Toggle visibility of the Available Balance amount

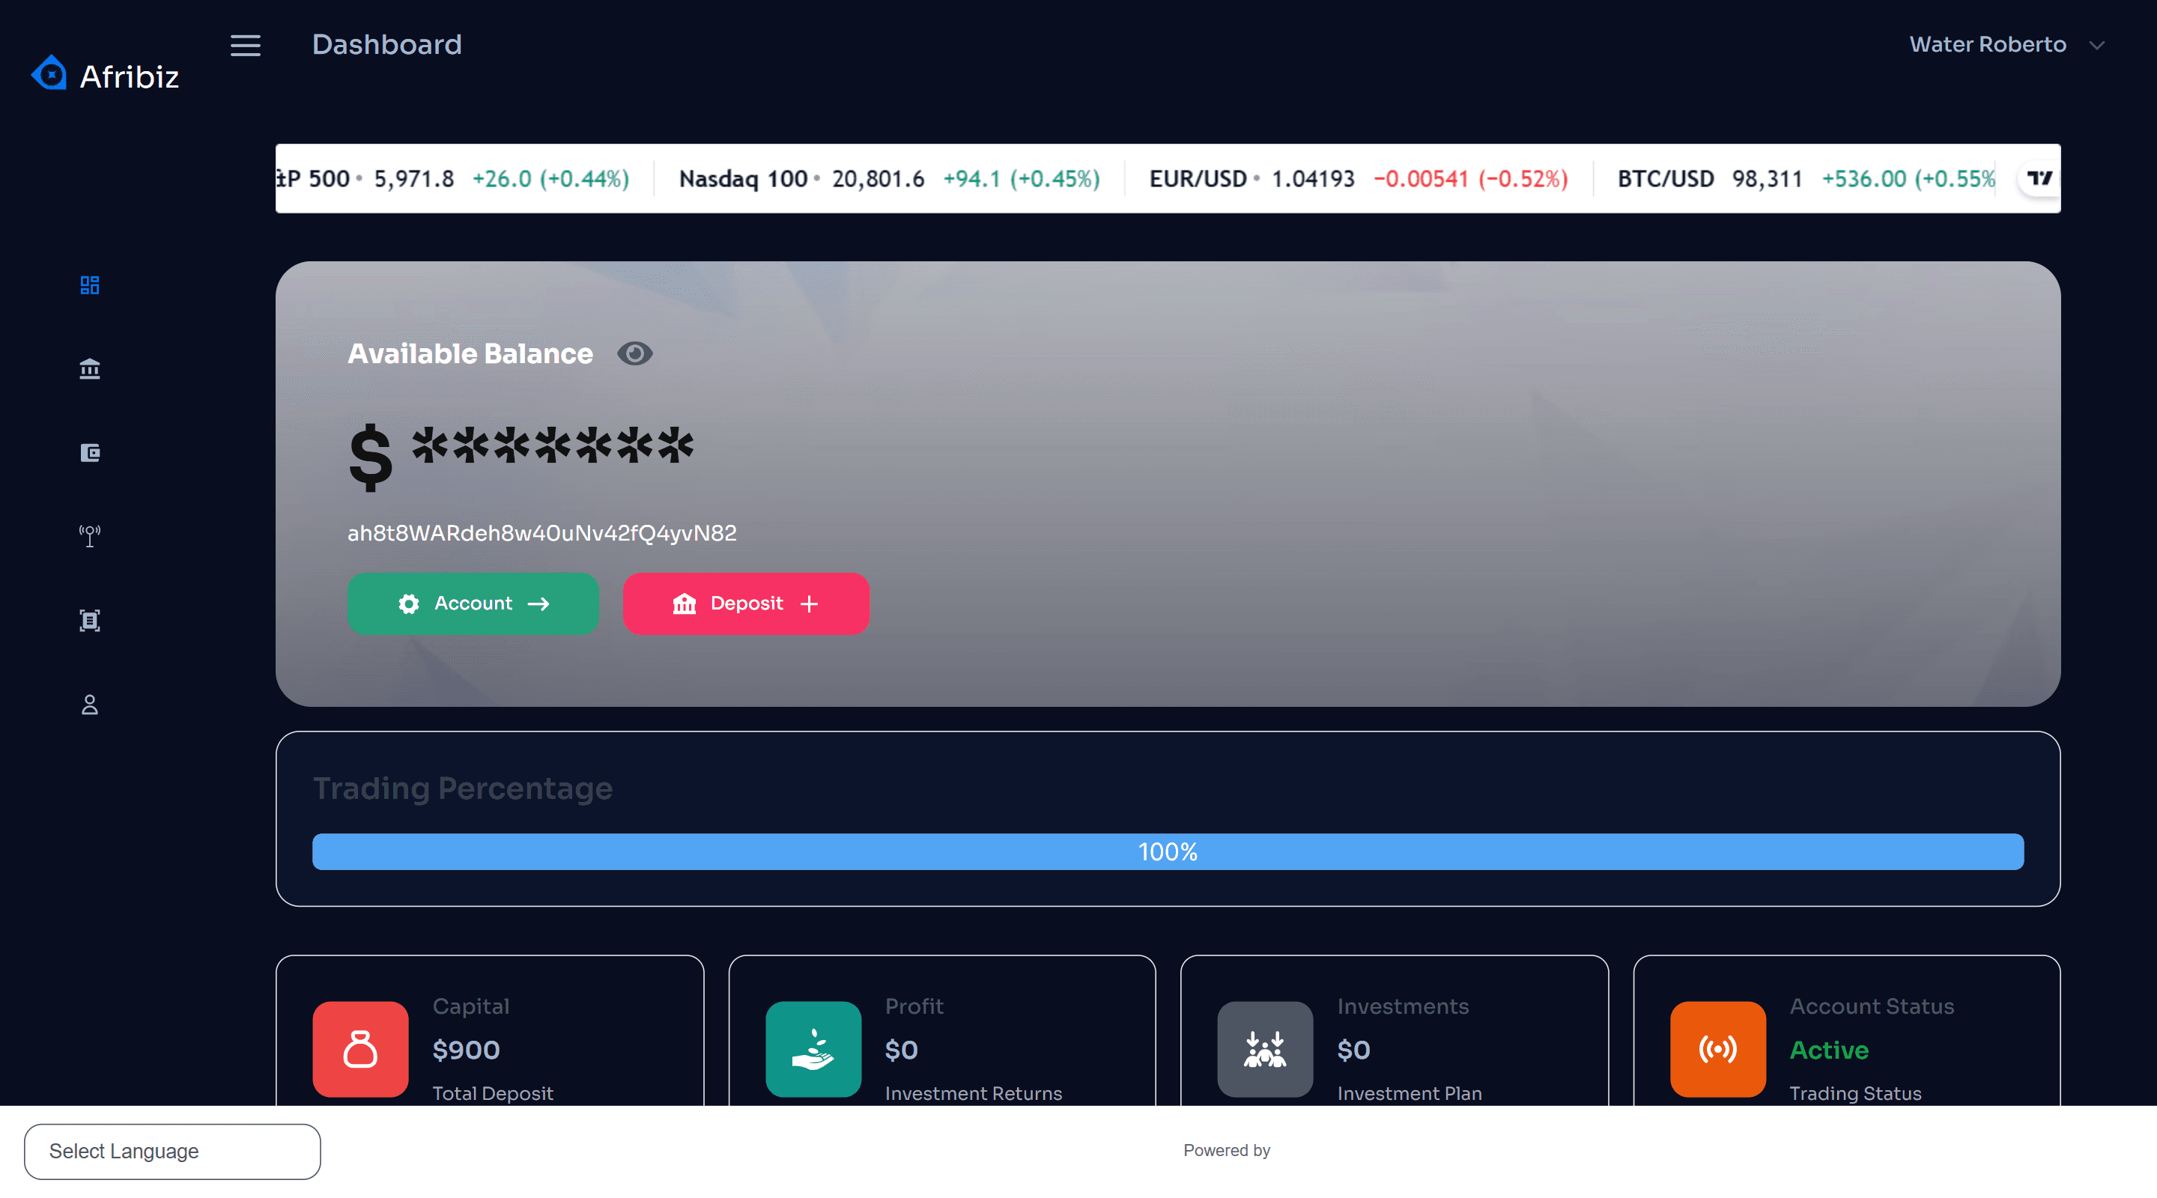(634, 353)
